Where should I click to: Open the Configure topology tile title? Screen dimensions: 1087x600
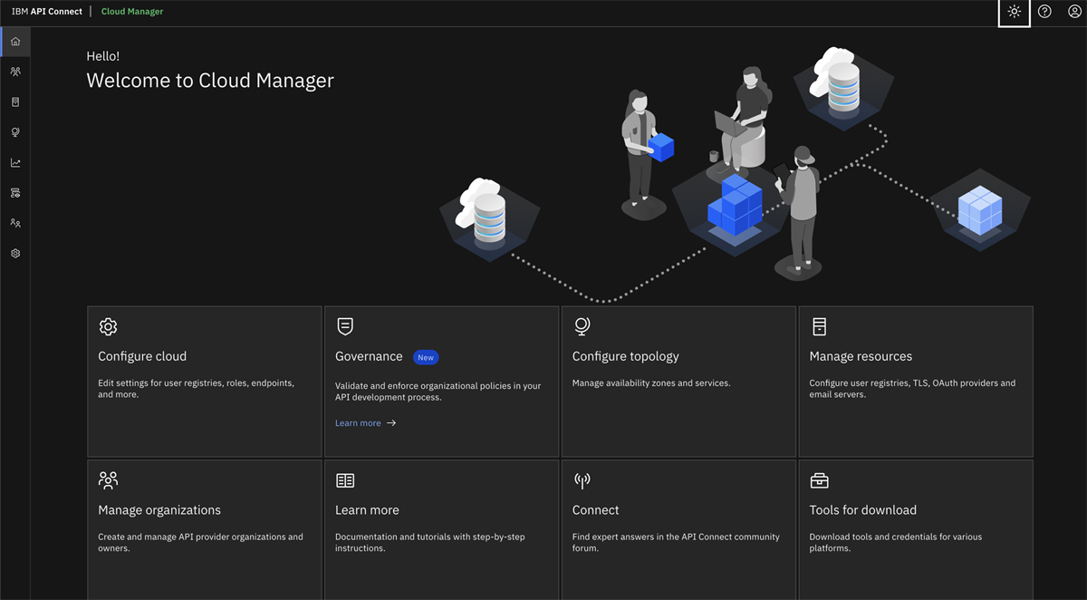click(x=625, y=357)
